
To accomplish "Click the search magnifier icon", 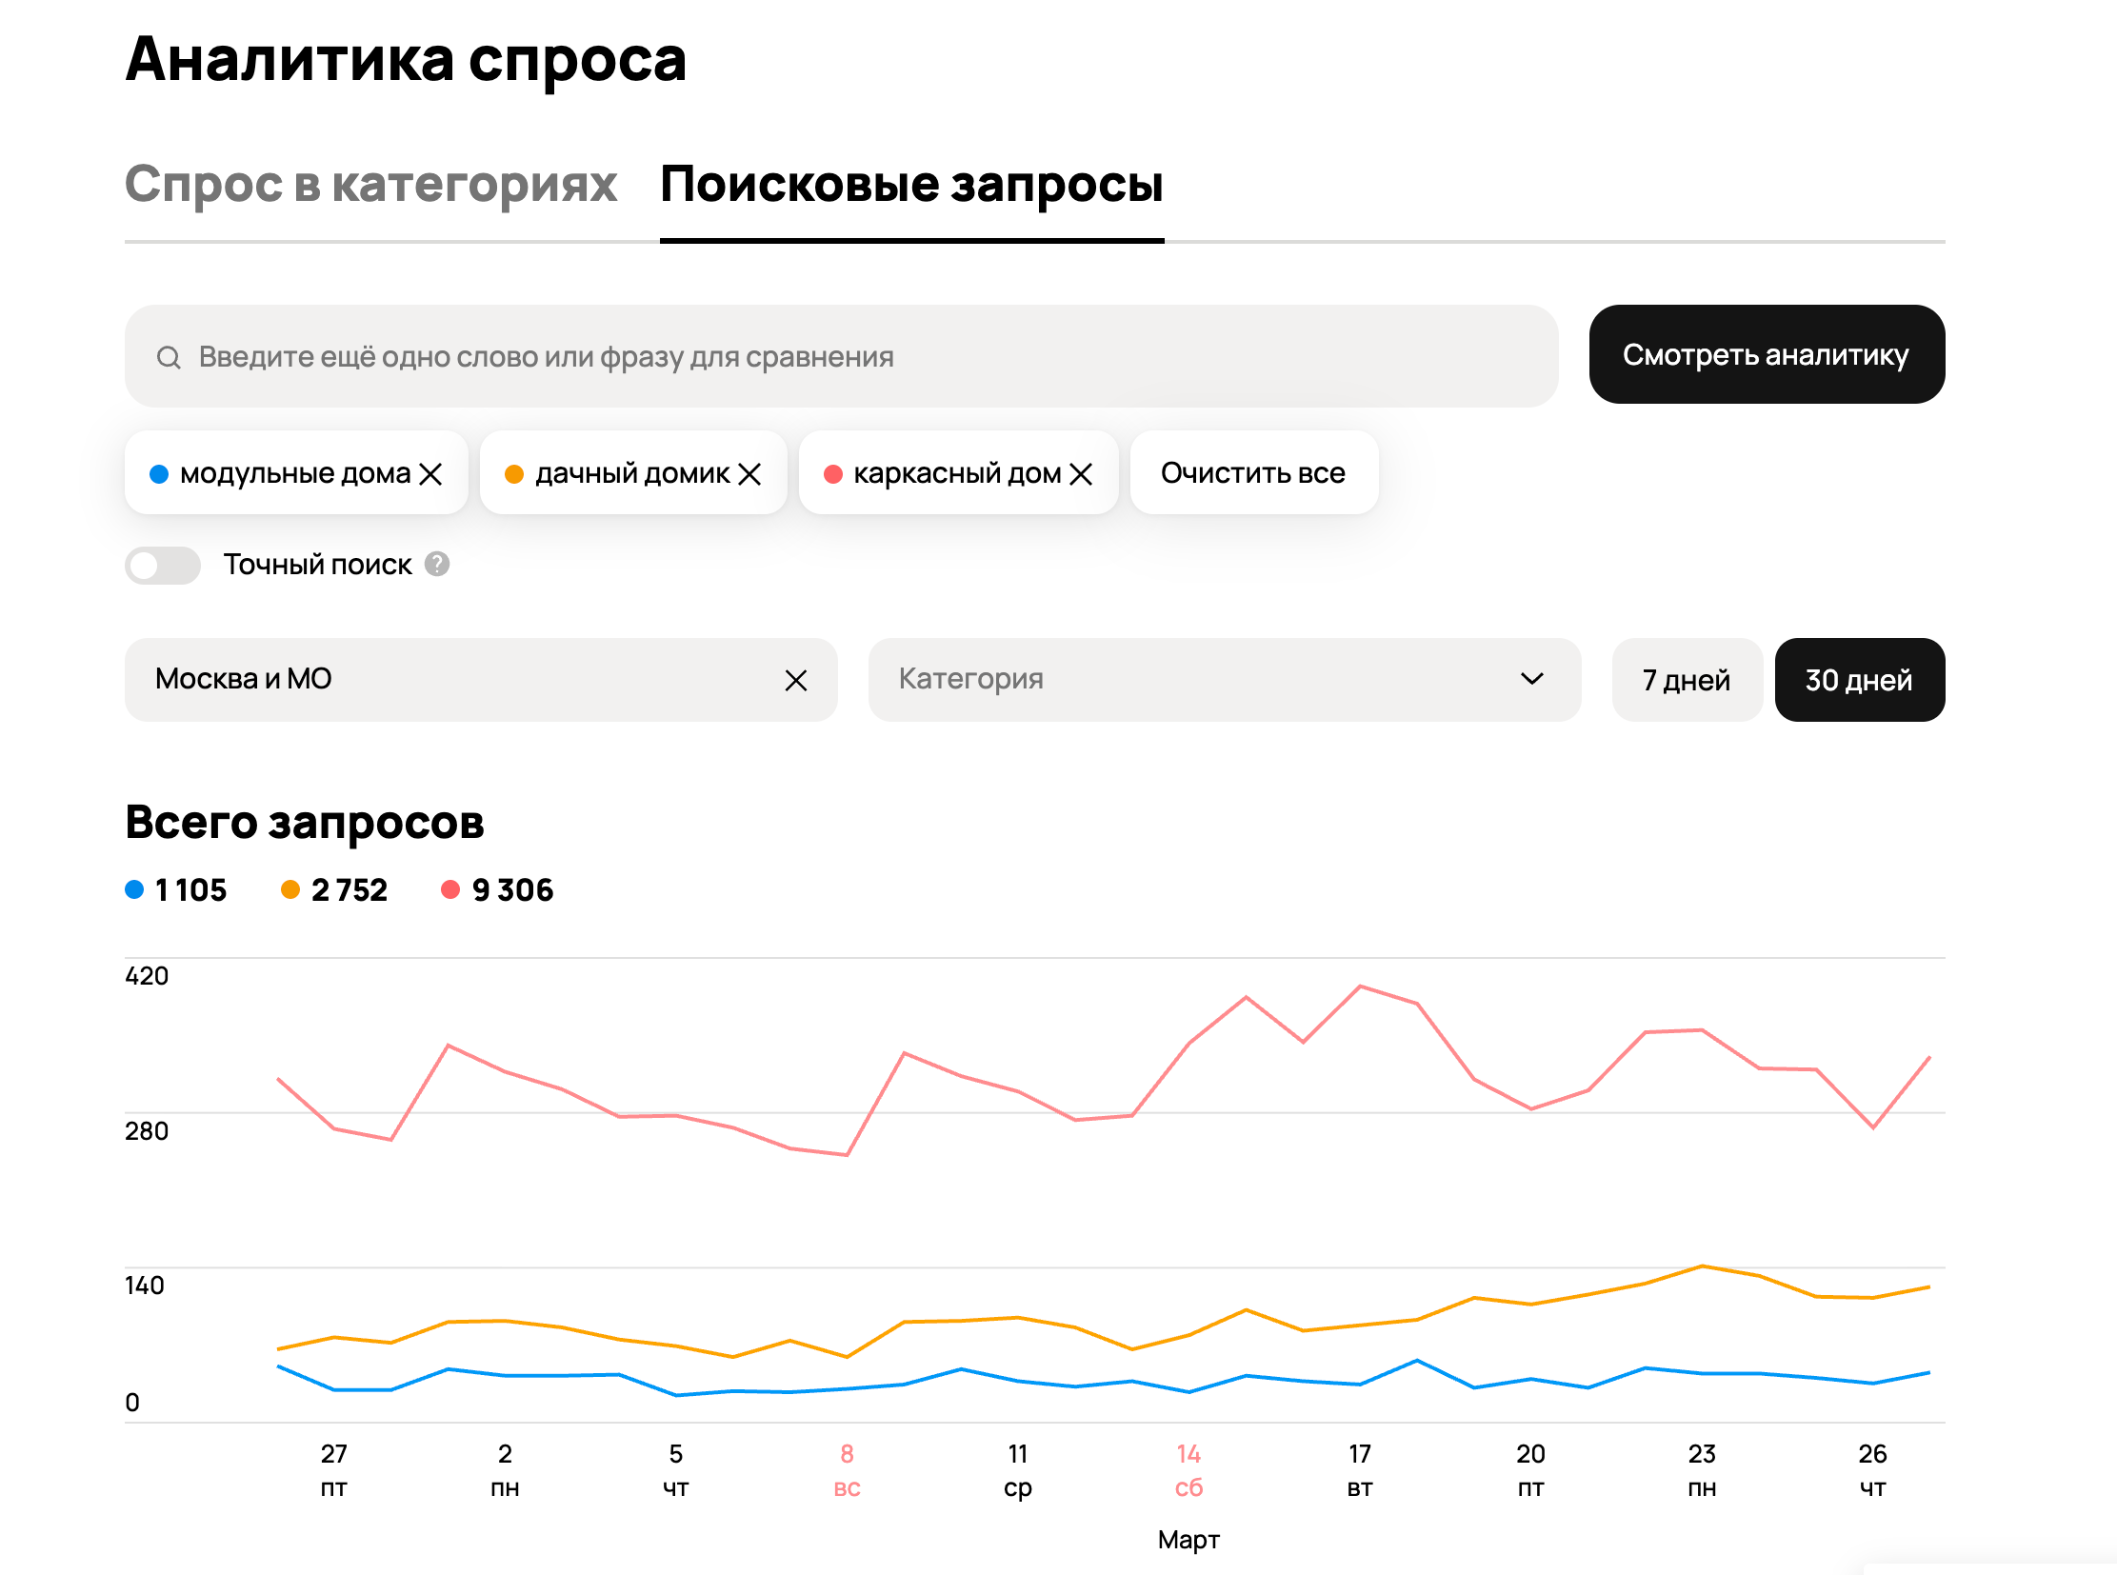I will [x=169, y=357].
